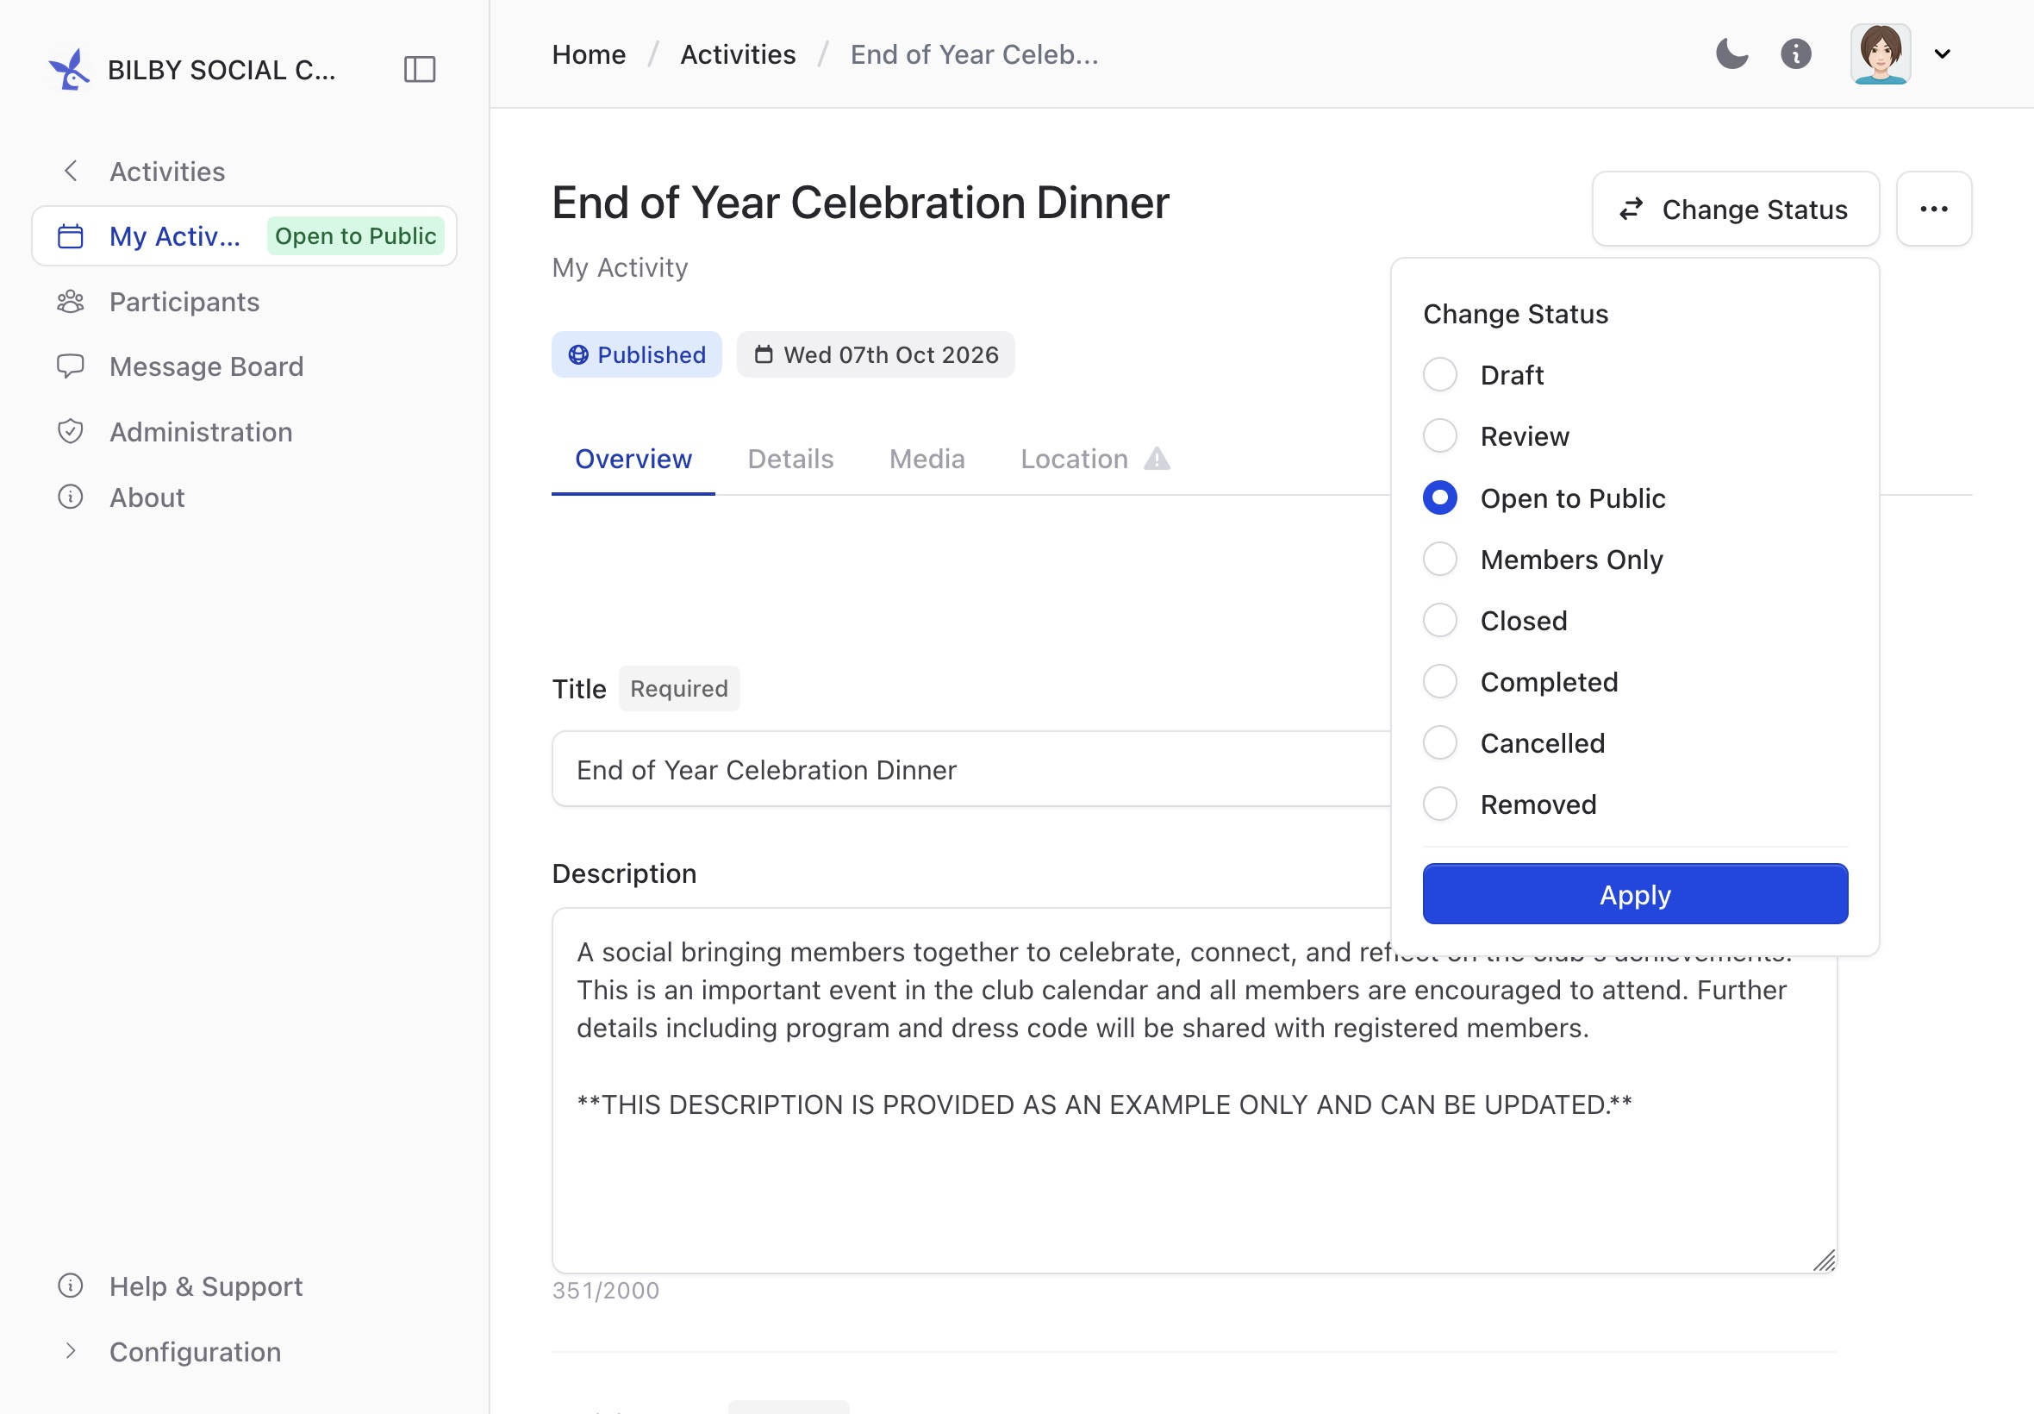
Task: Expand the user avatar dropdown arrow
Action: click(1943, 54)
